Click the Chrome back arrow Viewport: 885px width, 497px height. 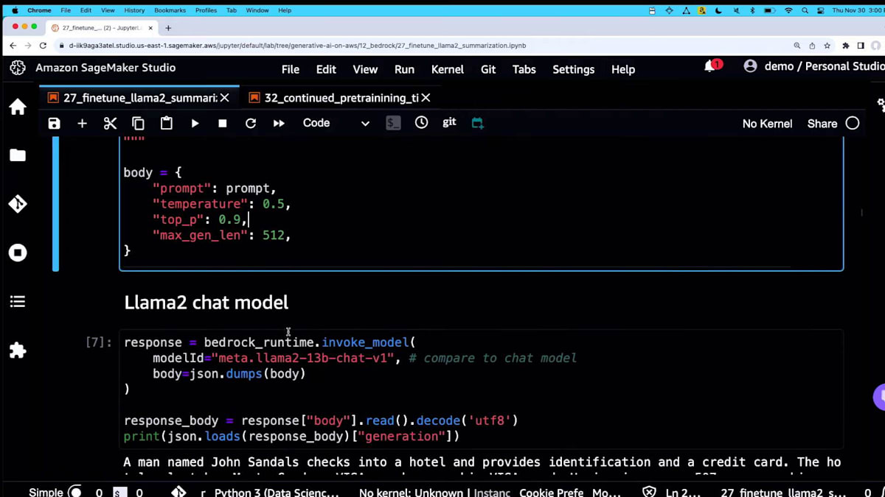tap(13, 45)
